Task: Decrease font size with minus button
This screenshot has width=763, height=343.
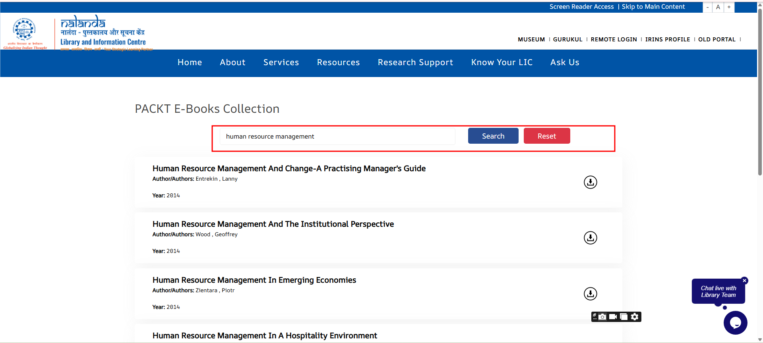Action: (707, 7)
